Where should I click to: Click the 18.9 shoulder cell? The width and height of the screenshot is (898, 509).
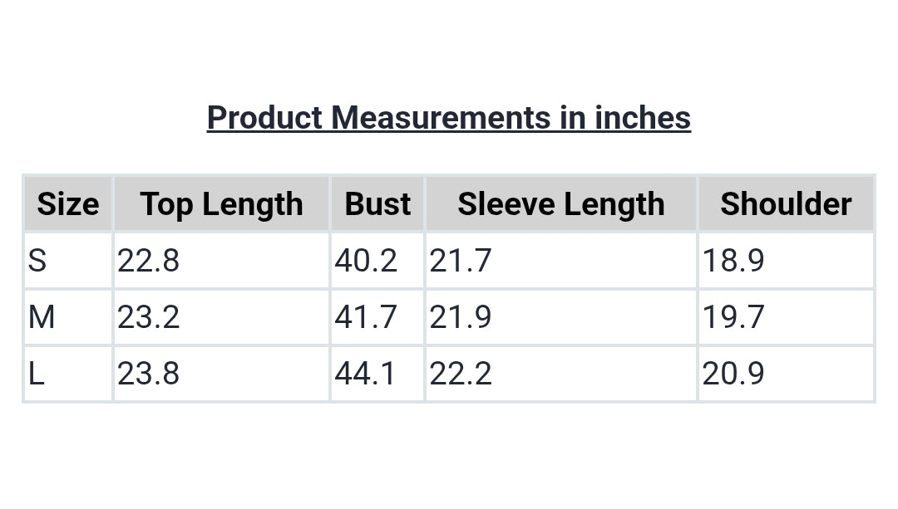pos(786,261)
